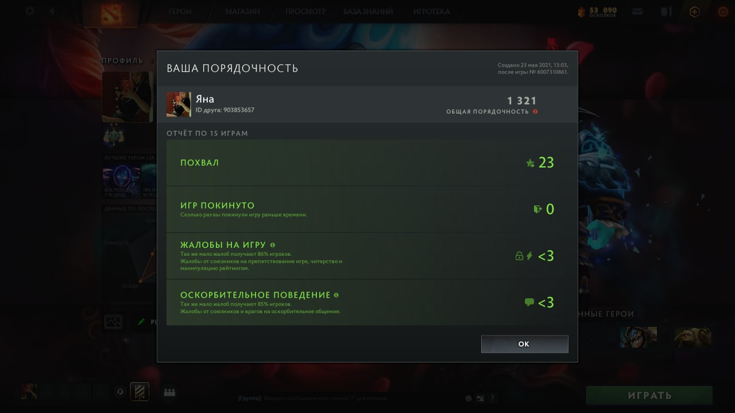Click Яна's avatar in the report dialog
Viewport: 735px width, 413px height.
[x=179, y=104]
